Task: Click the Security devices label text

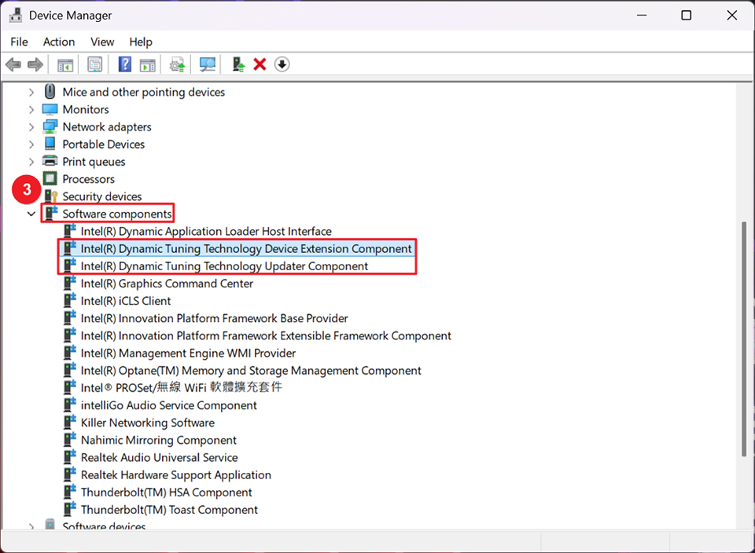Action: pyautogui.click(x=102, y=196)
